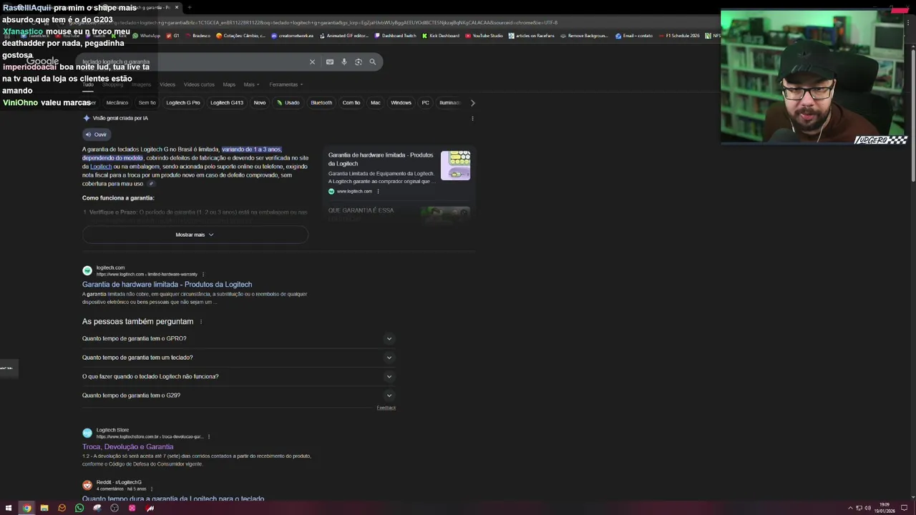This screenshot has width=916, height=515.
Task: Close the current Chrome tab
Action: pyautogui.click(x=177, y=7)
